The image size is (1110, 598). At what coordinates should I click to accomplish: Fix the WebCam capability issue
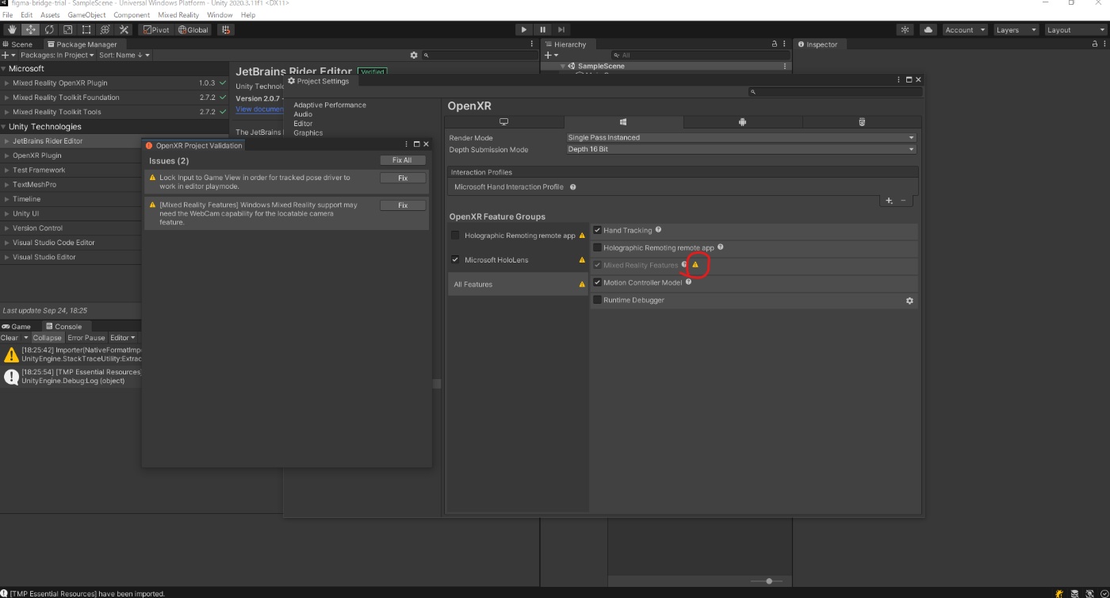(403, 205)
